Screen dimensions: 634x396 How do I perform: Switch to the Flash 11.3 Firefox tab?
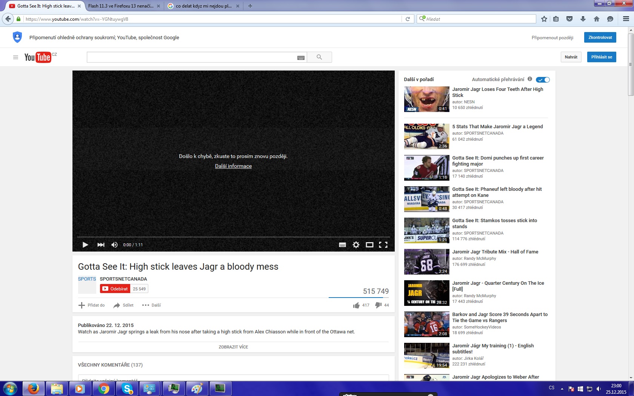(121, 6)
